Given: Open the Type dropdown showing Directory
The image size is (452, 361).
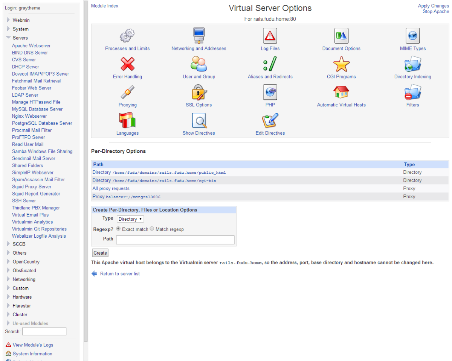Looking at the screenshot, I should (x=130, y=219).
